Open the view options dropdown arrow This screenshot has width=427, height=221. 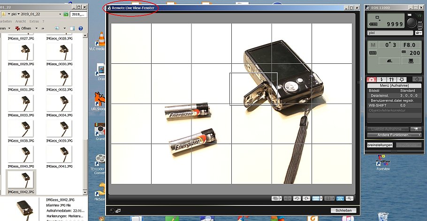(65, 28)
